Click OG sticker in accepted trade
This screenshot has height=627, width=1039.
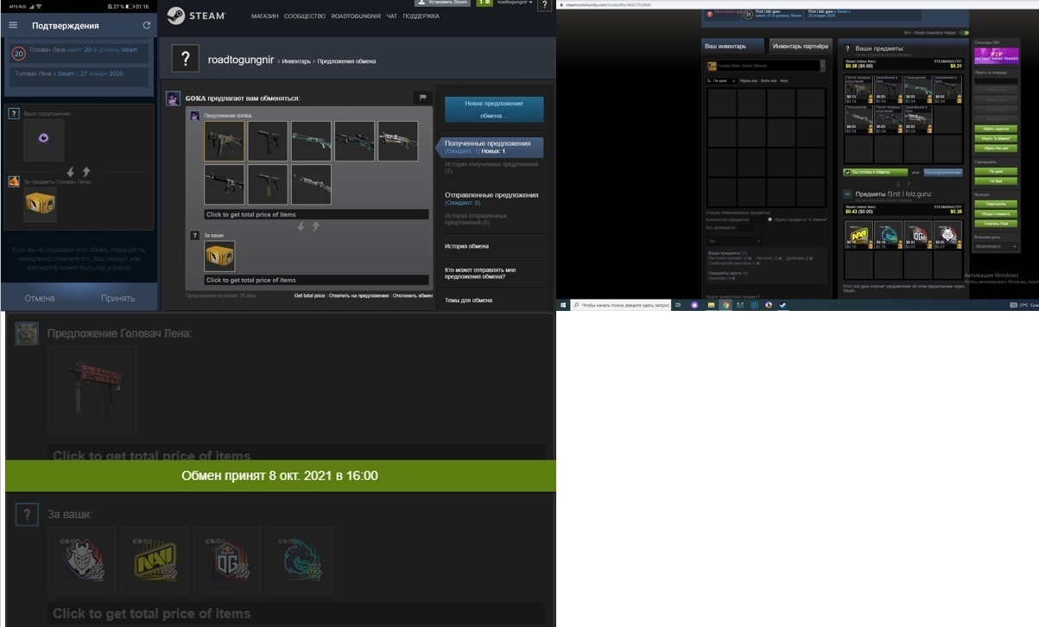[x=227, y=560]
